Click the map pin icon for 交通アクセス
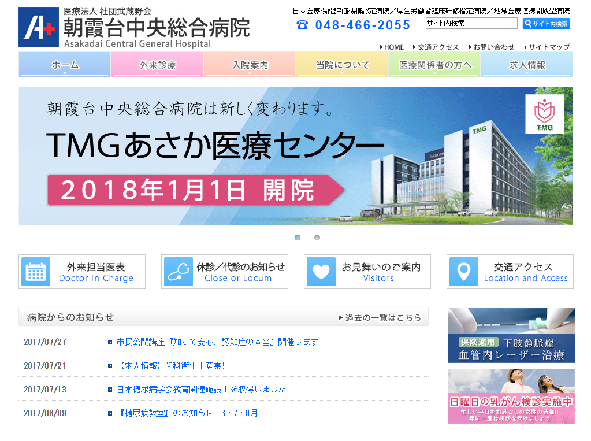This screenshot has height=441, width=591. pos(463,272)
